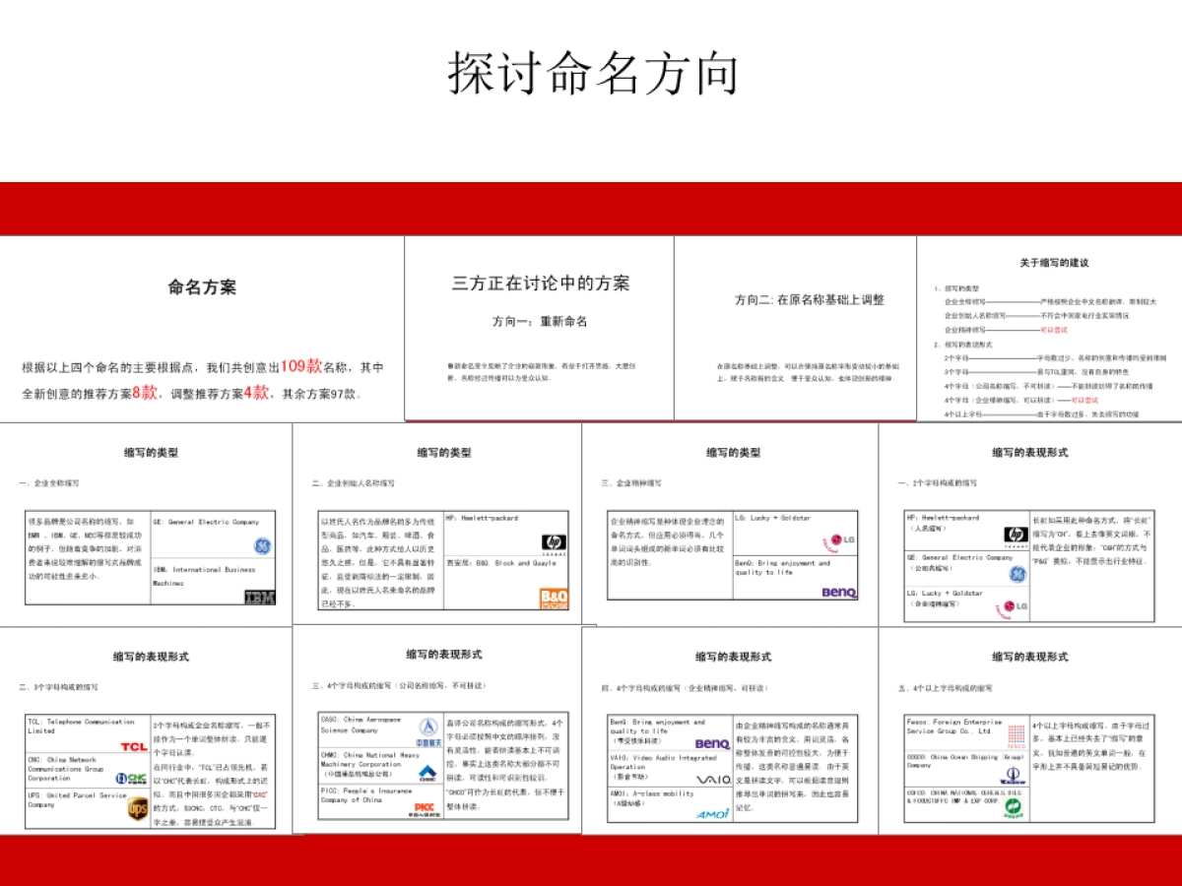1182x886 pixels.
Task: Select the purple AMOI logo
Action: point(711,814)
